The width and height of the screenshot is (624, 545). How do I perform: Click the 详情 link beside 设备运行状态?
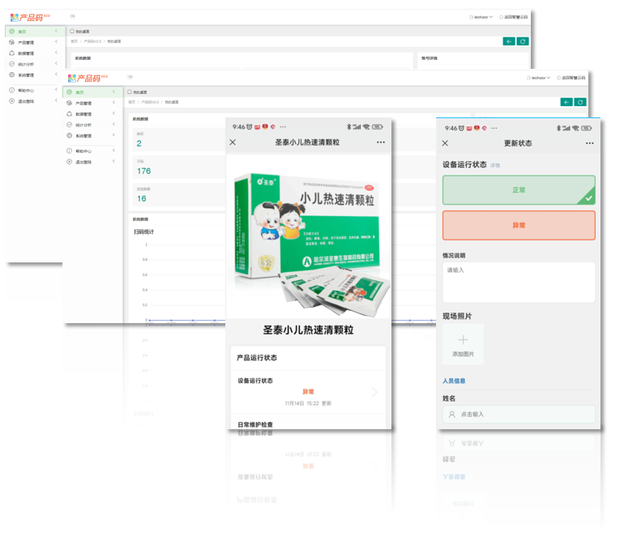click(x=495, y=165)
